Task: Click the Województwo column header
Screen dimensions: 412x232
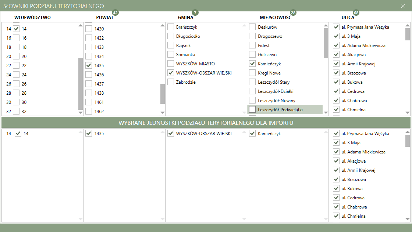Action: (x=32, y=18)
